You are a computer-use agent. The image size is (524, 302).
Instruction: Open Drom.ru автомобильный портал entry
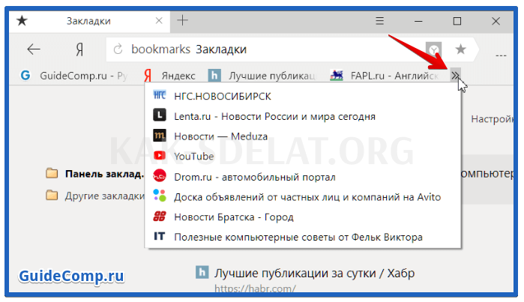point(303,177)
